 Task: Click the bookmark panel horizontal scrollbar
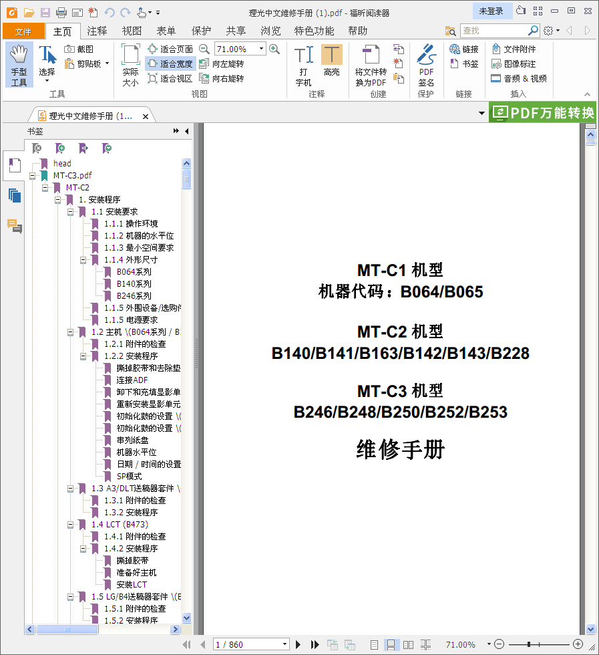pos(67,629)
